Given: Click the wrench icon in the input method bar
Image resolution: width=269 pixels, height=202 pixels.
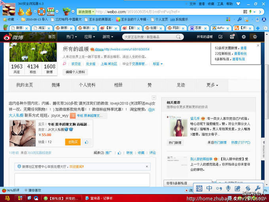Looking at the screenshot, I should pos(258,188).
